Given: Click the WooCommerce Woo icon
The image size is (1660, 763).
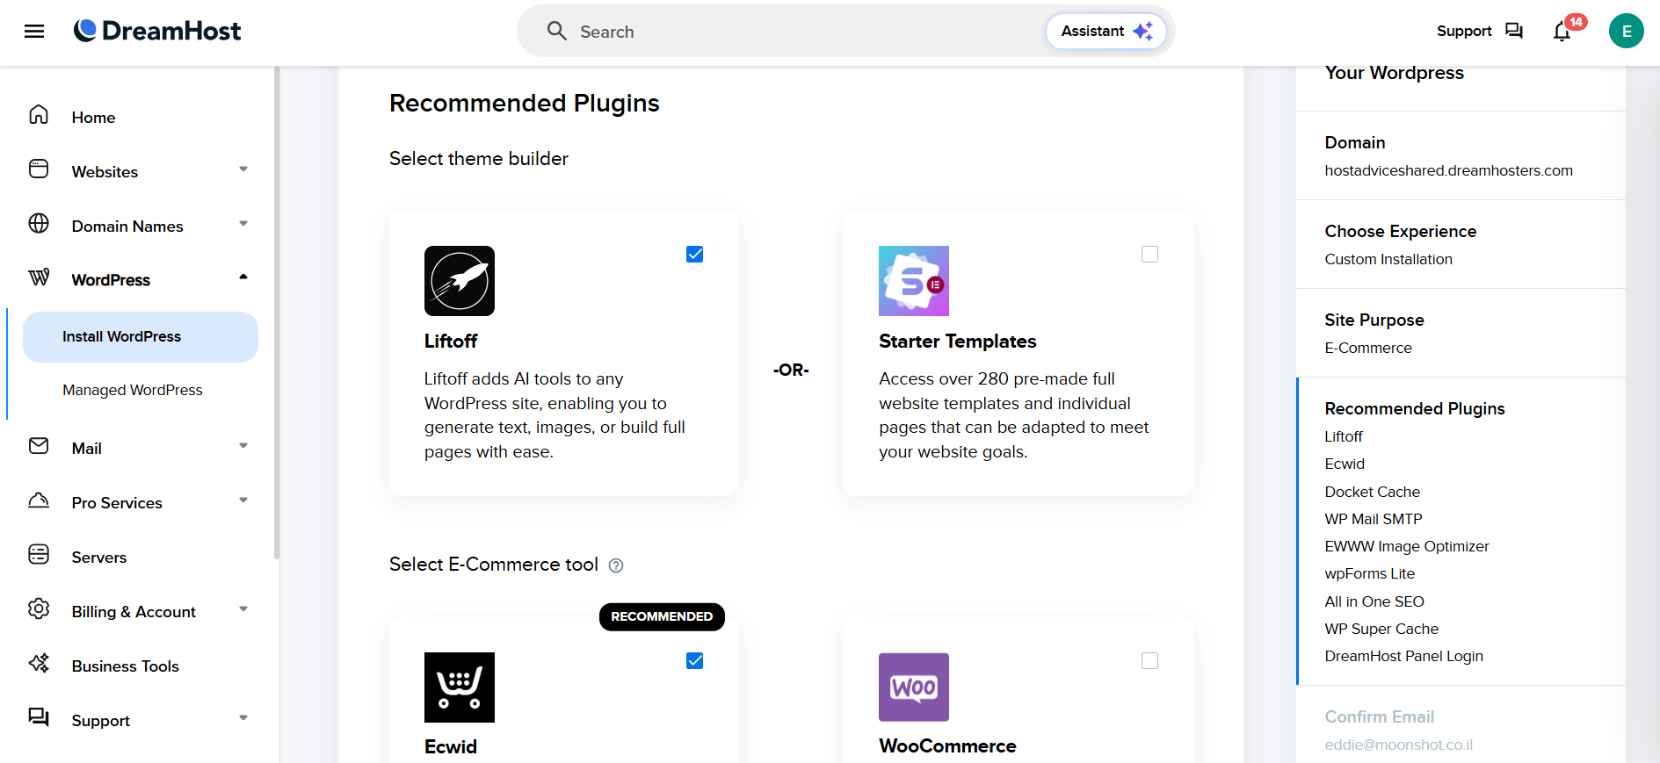Looking at the screenshot, I should coord(914,687).
